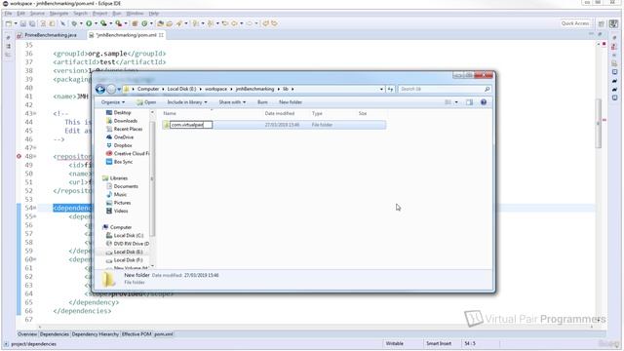Switch to PrimeBenchmarking.java editor tab
The height and width of the screenshot is (351, 624).
click(x=50, y=35)
